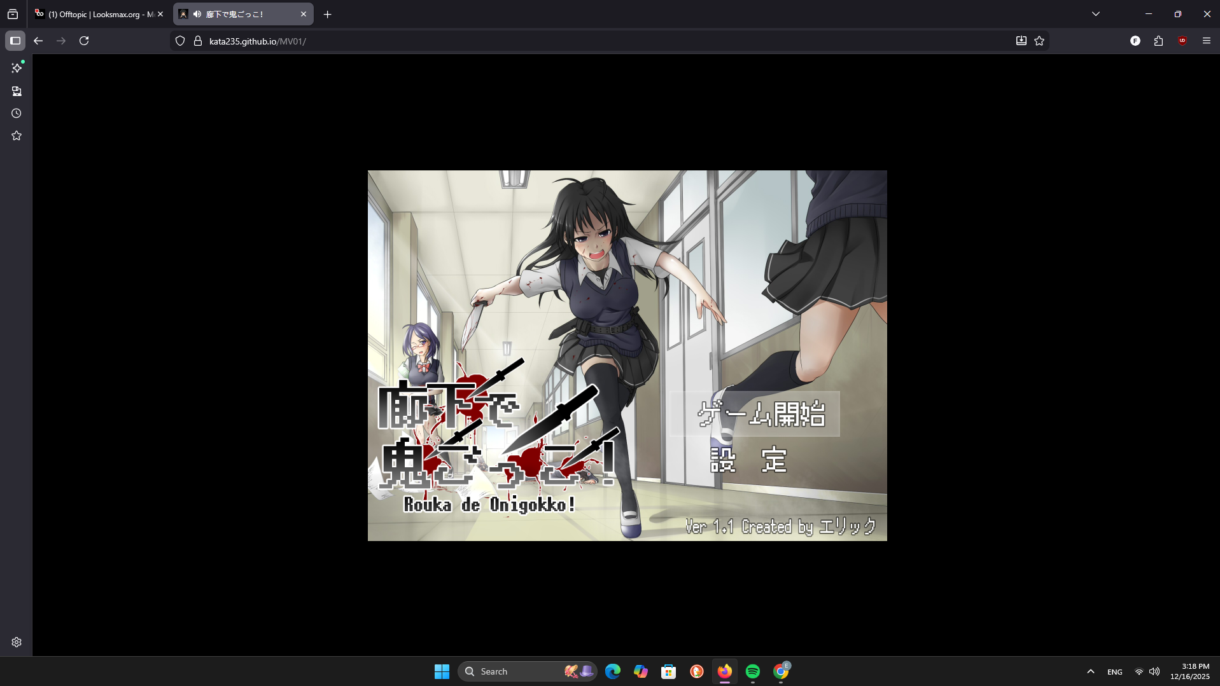Viewport: 1220px width, 686px height.
Task: Switch to the Looksmax.org Offtopic tab
Action: coord(95,14)
